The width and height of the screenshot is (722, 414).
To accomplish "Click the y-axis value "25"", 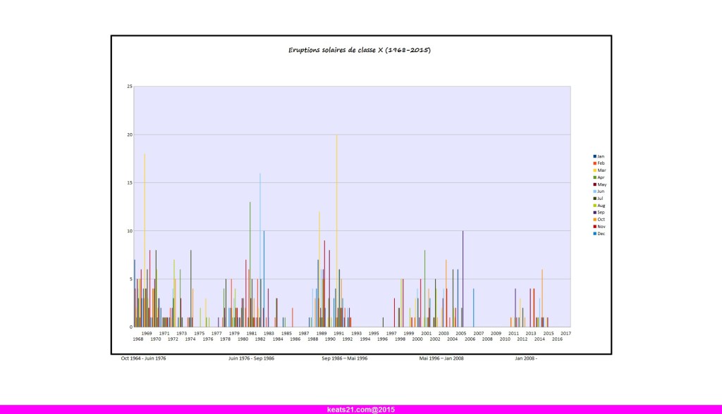I will (130, 87).
